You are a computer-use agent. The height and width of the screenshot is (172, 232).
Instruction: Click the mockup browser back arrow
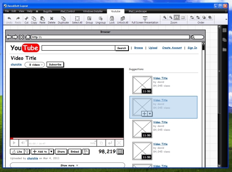click(9, 37)
